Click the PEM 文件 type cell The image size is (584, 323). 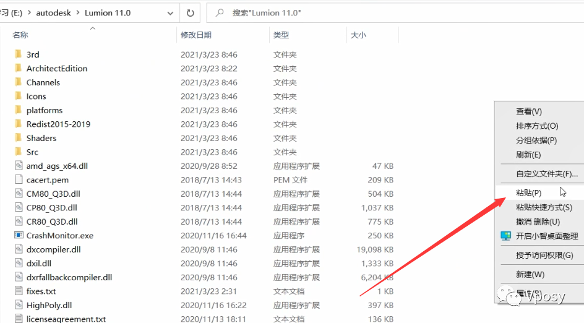coord(291,179)
